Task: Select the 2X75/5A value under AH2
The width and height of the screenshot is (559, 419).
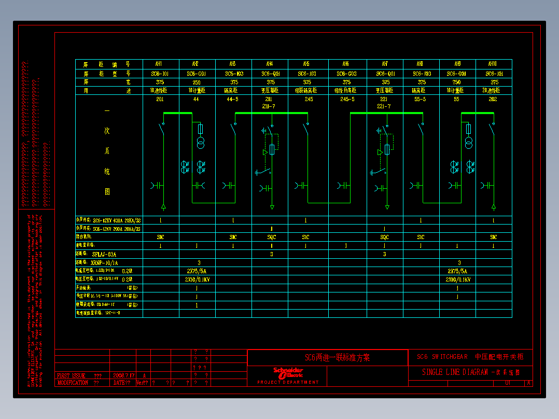Action: pyautogui.click(x=197, y=271)
